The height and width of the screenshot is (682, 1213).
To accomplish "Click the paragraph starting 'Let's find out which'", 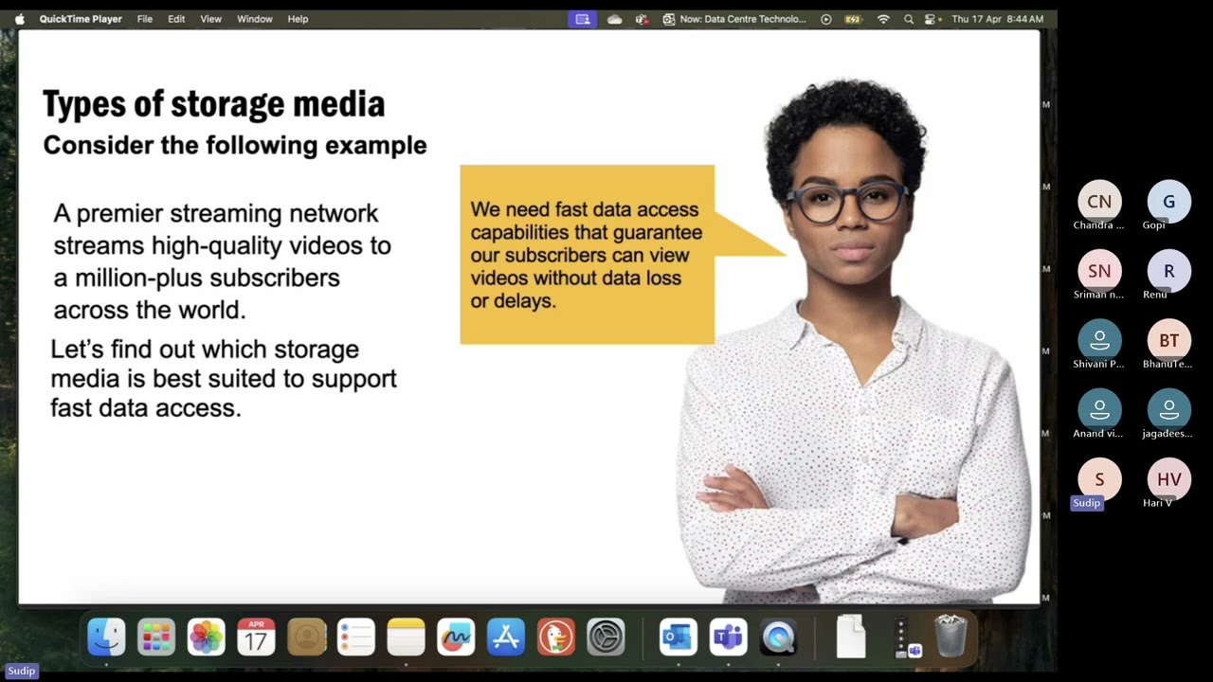I will pyautogui.click(x=224, y=379).
